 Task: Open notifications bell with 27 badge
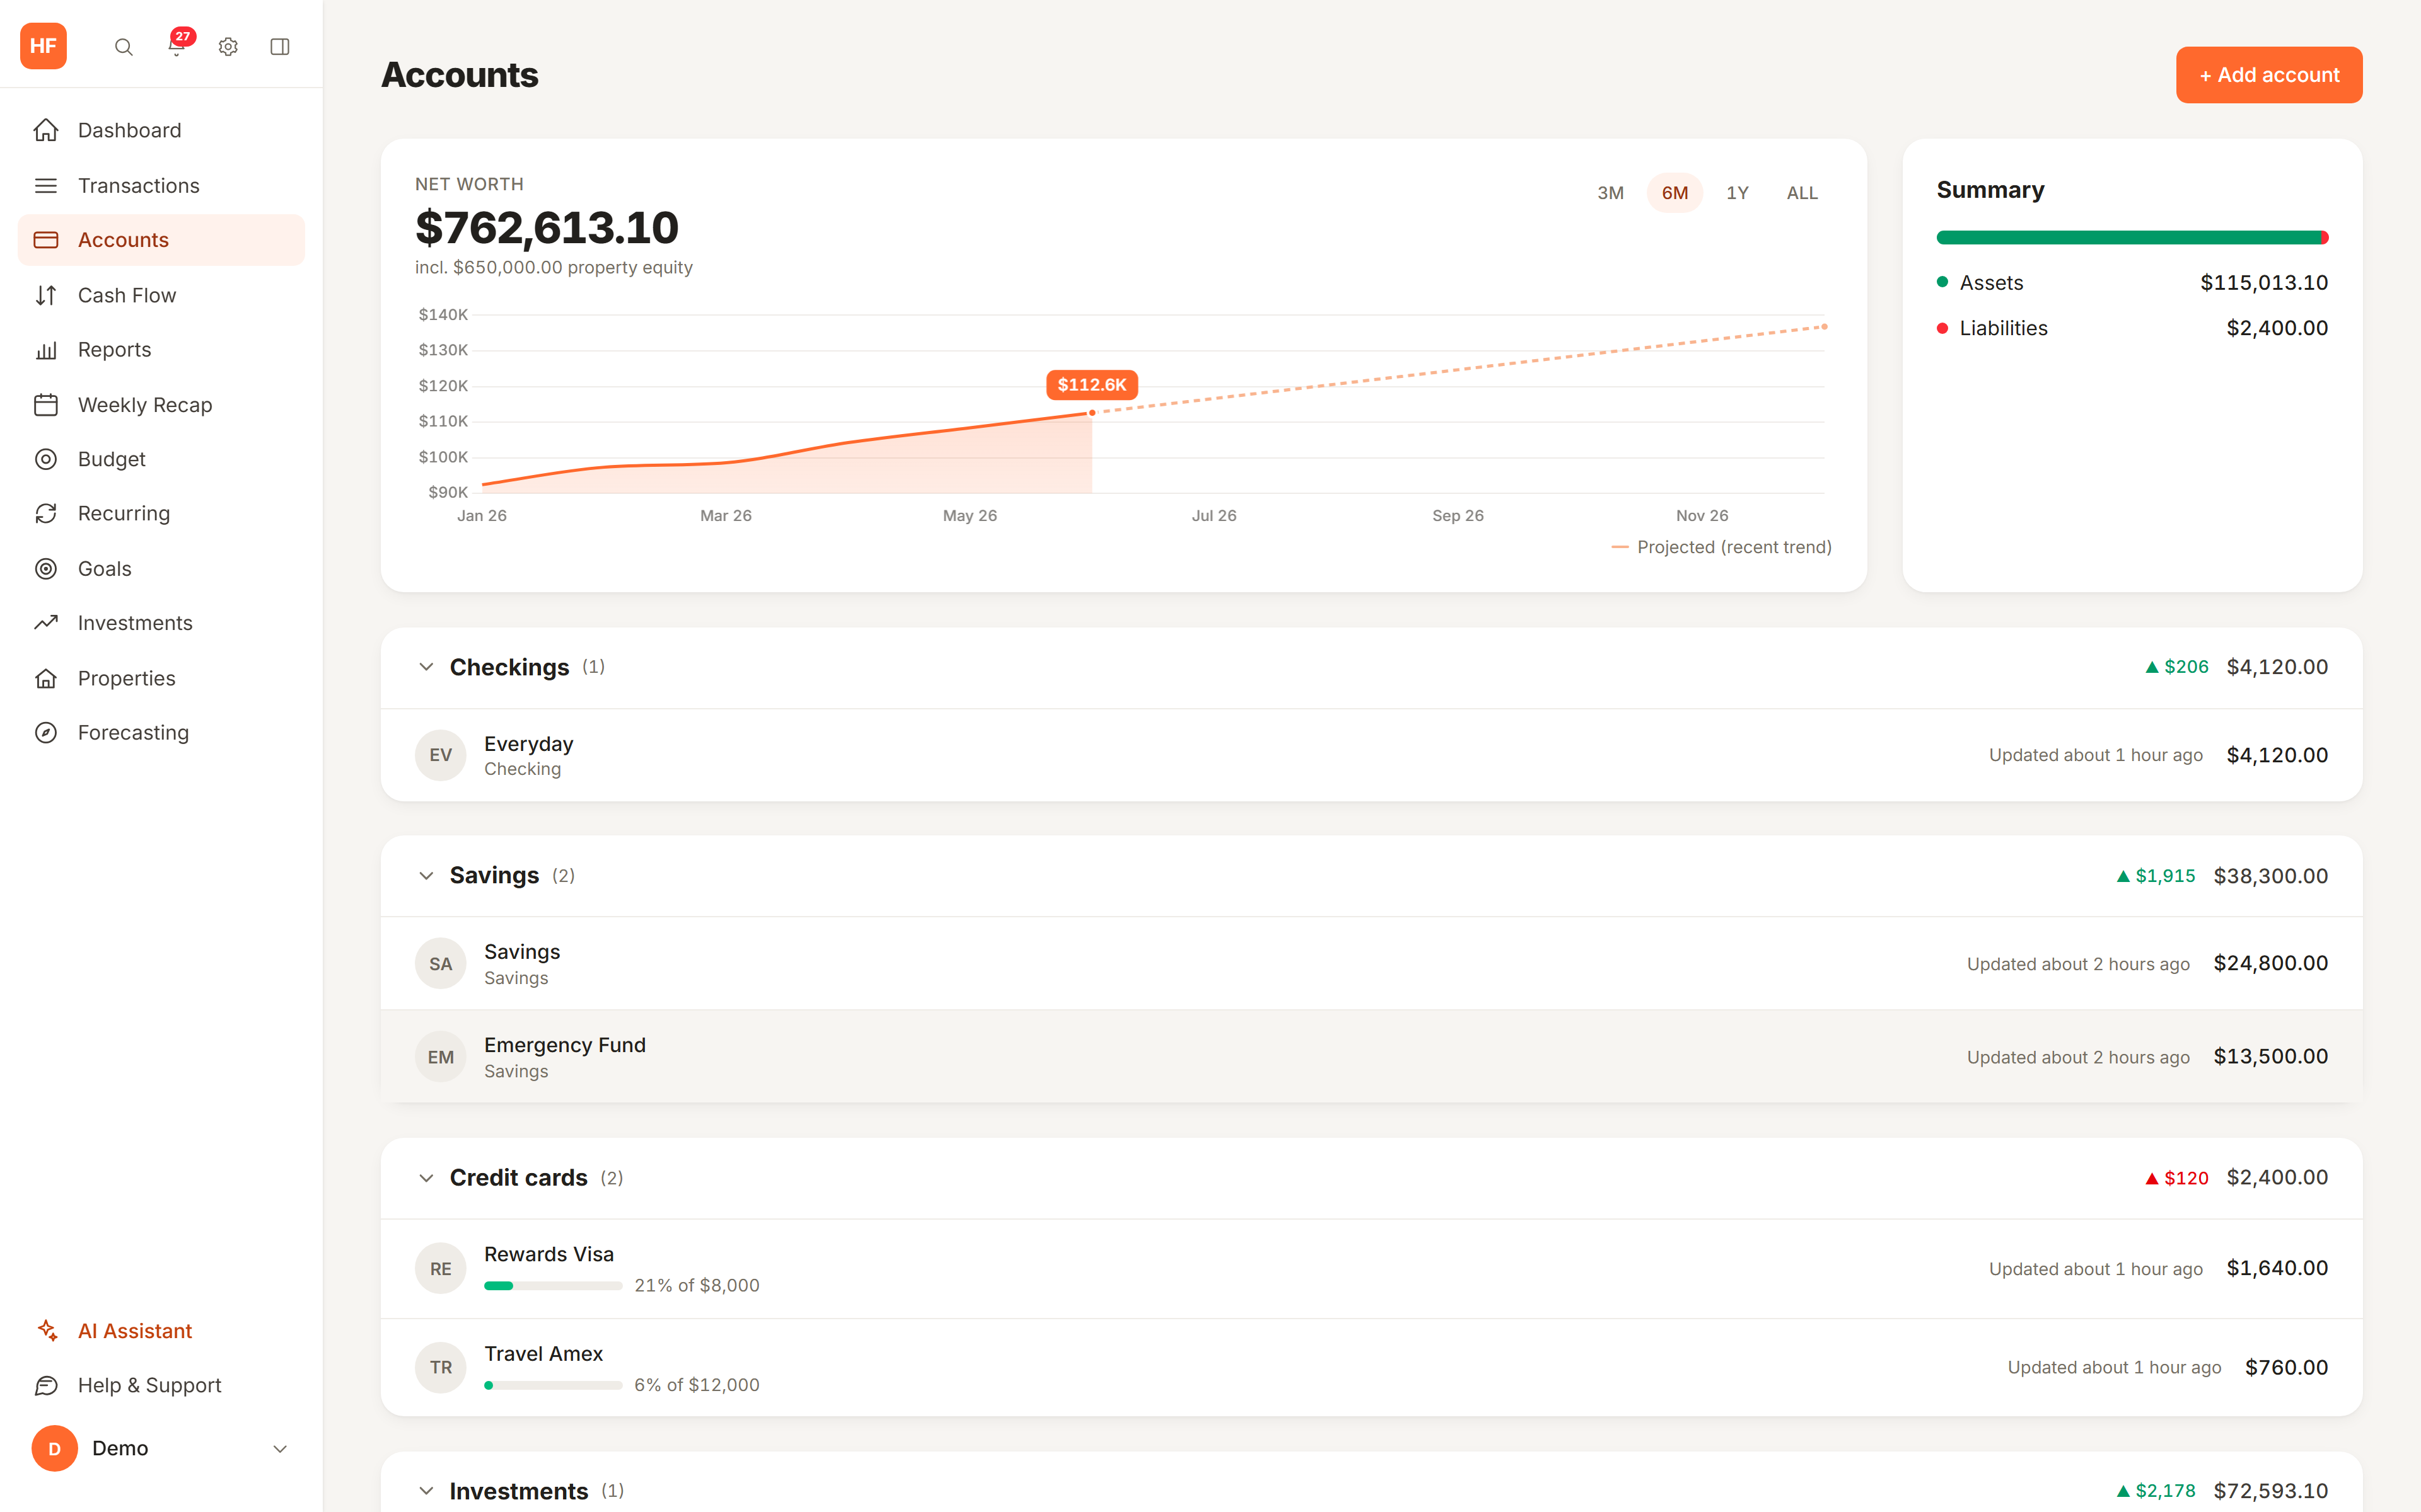click(x=177, y=46)
